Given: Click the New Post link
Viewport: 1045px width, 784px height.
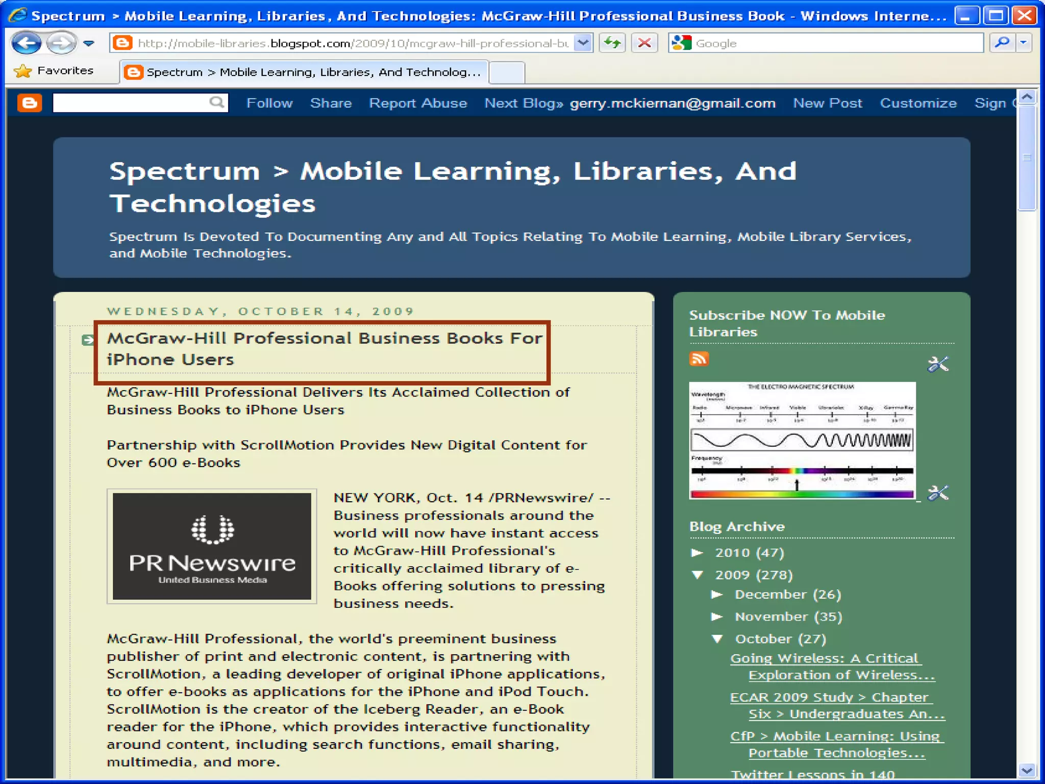Looking at the screenshot, I should (x=827, y=103).
